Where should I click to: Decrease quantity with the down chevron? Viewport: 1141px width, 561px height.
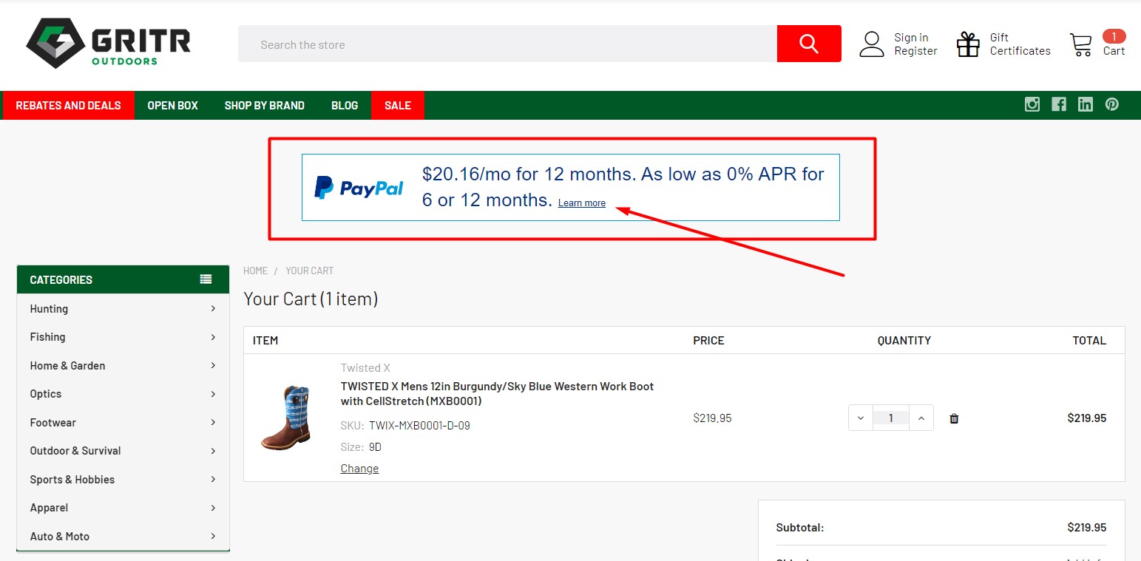[x=861, y=418]
